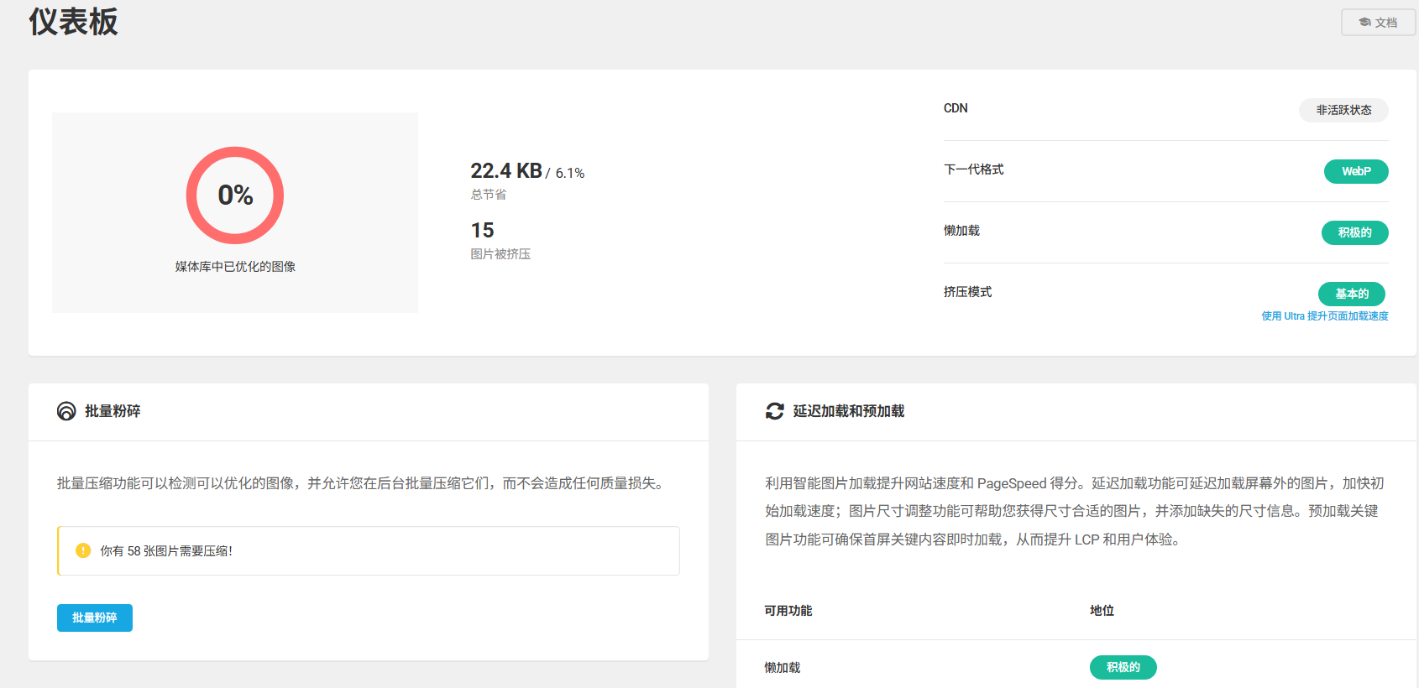Viewport: 1419px width, 688px height.
Task: Click the 可用功能 column header
Action: click(788, 611)
